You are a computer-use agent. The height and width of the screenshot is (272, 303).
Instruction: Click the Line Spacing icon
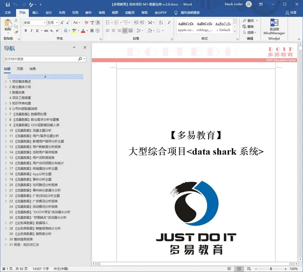(x=139, y=31)
